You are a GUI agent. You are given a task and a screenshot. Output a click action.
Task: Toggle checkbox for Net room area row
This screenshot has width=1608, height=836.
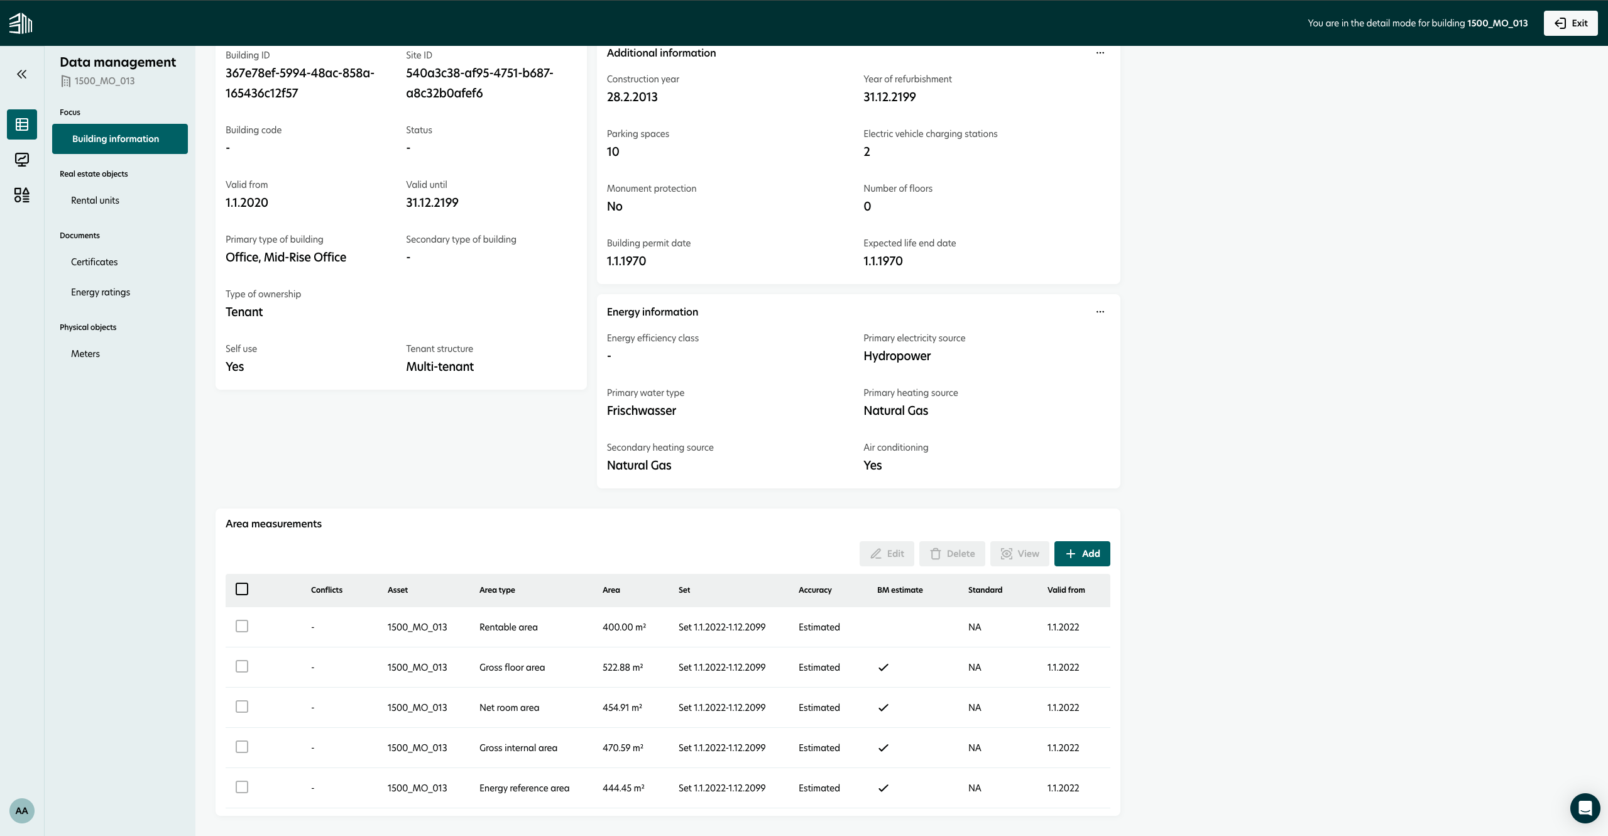coord(241,707)
